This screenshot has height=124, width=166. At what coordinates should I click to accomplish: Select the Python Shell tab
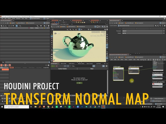click(63, 64)
